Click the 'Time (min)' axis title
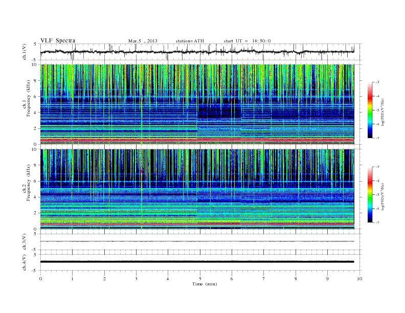Viewport: 405px width, 313px height. coord(205,284)
